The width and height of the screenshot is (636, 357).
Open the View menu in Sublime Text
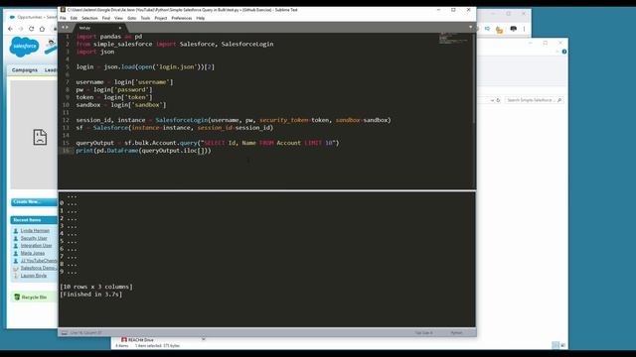118,18
